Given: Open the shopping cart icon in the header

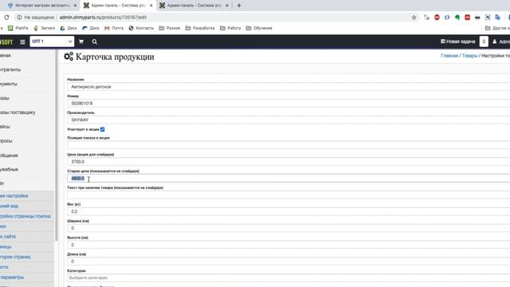Looking at the screenshot, I should click(x=81, y=41).
